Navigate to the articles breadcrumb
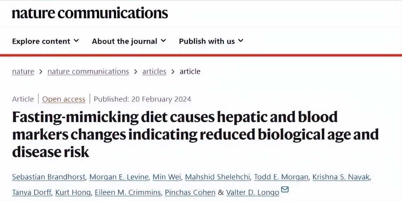The image size is (402, 201). pos(154,72)
